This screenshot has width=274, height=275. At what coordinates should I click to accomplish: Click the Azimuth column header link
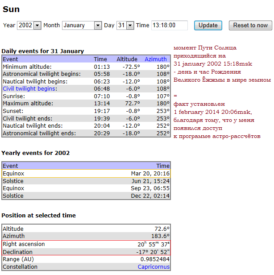(155, 59)
